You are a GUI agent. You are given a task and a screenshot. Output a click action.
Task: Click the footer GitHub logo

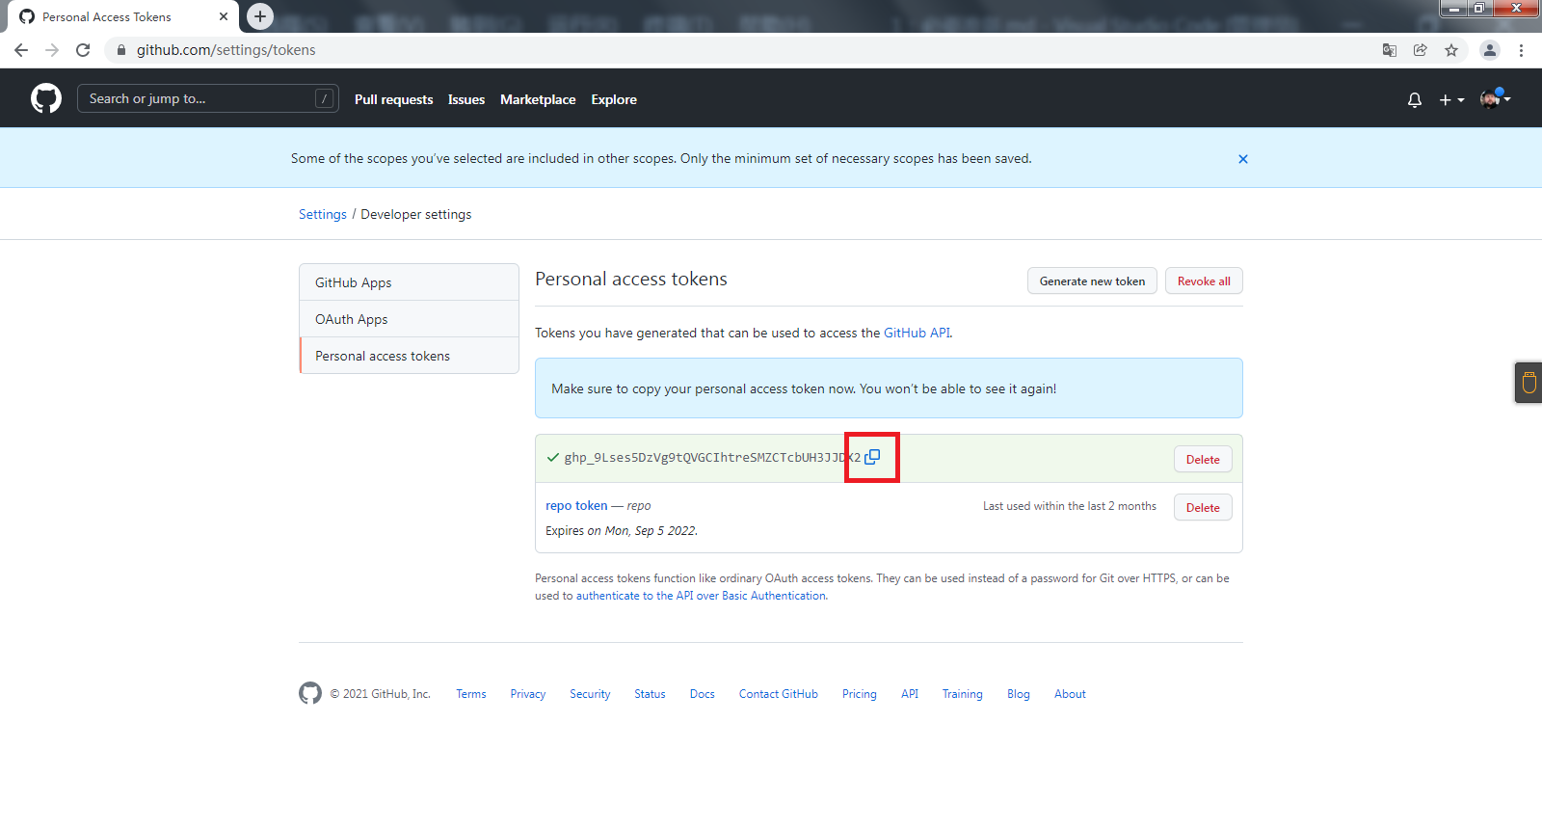pos(310,693)
